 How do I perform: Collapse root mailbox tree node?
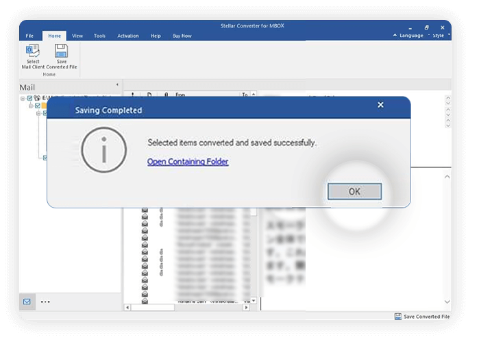[23, 99]
